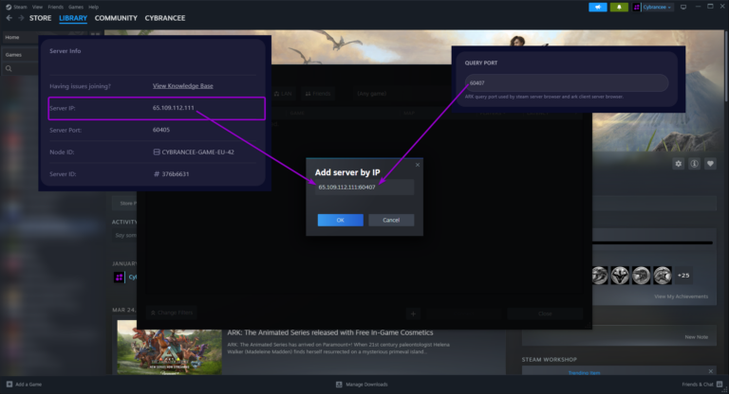This screenshot has width=729, height=394.
Task: Open the Help menu
Action: coord(93,7)
